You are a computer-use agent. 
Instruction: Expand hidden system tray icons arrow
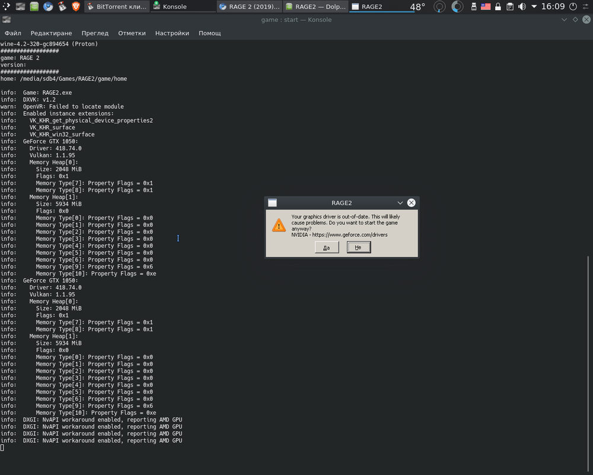coord(534,7)
